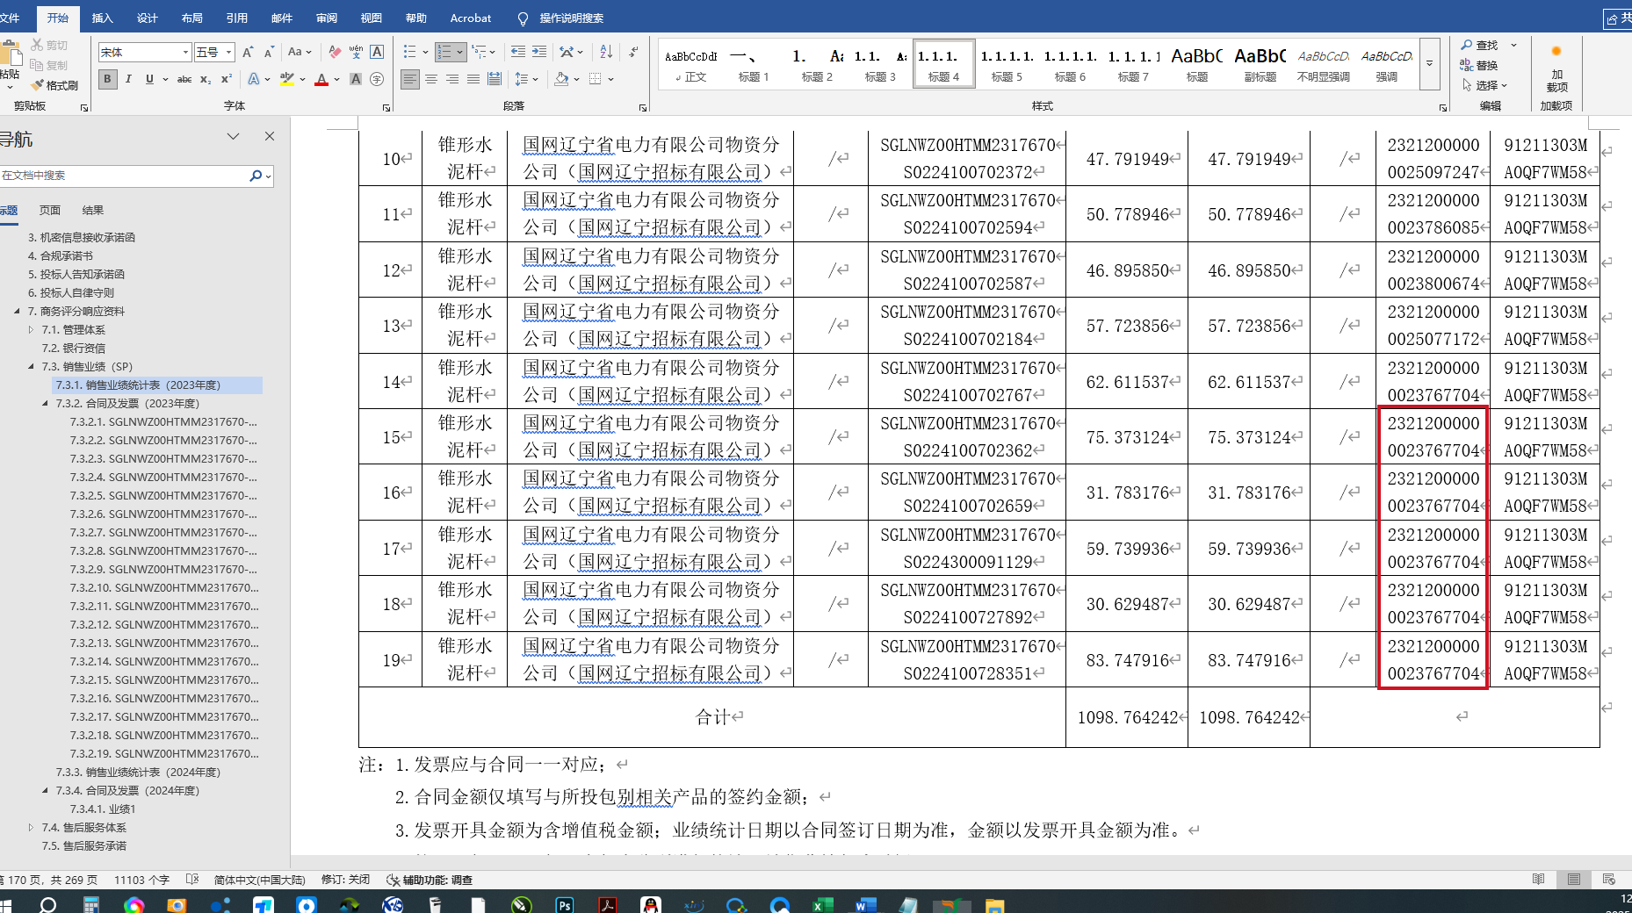Apply strikethrough to text
This screenshot has width=1632, height=913.
pos(184,79)
